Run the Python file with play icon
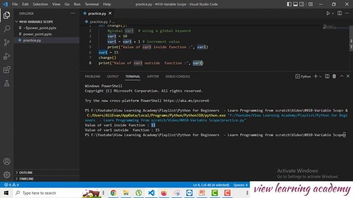The width and height of the screenshot is (353, 198). [328, 13]
